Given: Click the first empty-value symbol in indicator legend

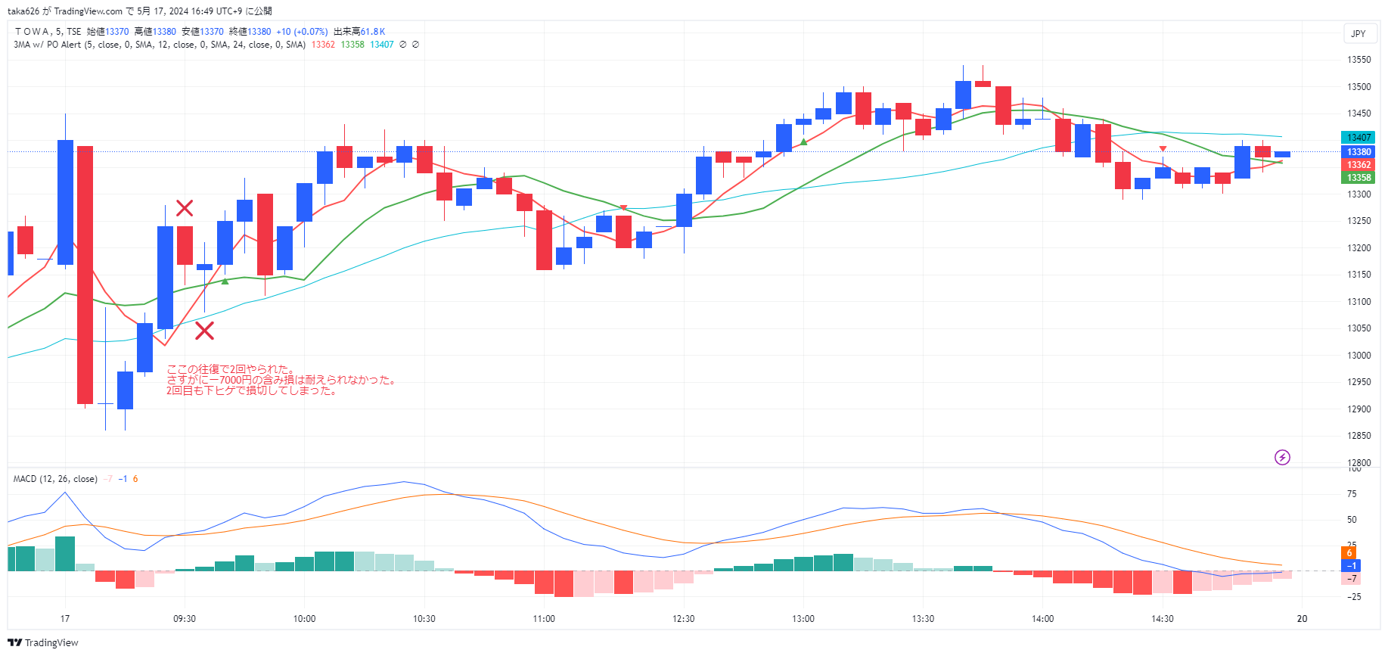Looking at the screenshot, I should (403, 45).
